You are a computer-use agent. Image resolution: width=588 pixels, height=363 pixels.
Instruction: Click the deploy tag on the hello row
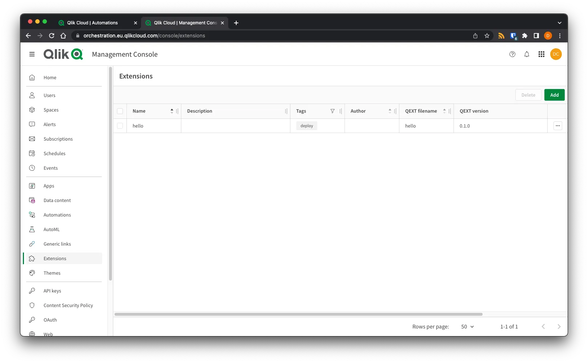306,125
